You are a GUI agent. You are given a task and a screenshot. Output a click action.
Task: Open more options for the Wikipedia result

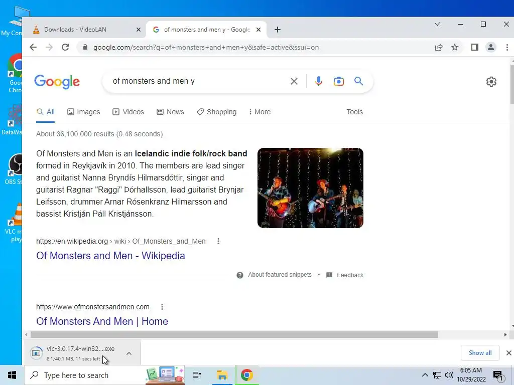coord(218,241)
